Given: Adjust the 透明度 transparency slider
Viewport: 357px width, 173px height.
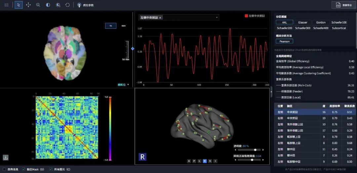Looking at the screenshot, I should [x=255, y=150].
